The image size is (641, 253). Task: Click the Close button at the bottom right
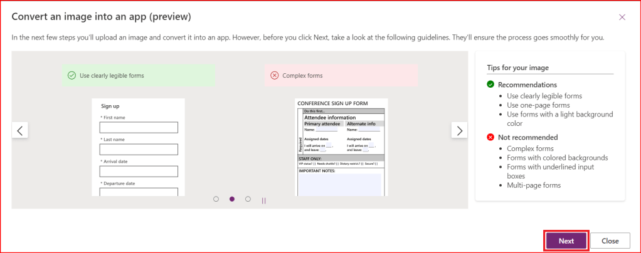coord(610,240)
